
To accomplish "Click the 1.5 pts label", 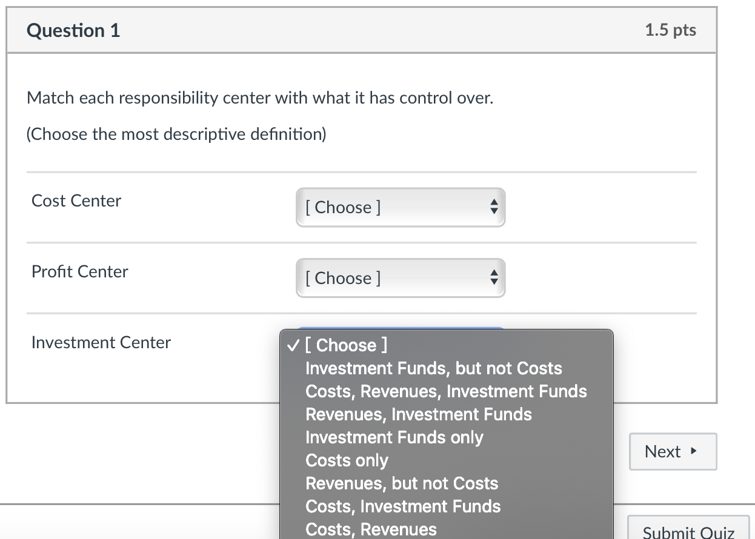I will coord(671,30).
